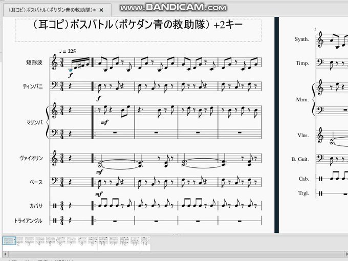Select the B. Guit. staff label

[x=300, y=159]
